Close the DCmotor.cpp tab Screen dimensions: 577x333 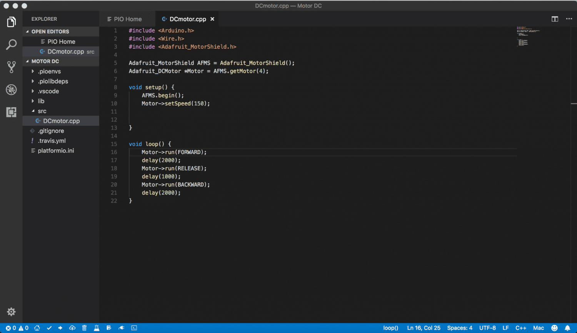click(212, 19)
